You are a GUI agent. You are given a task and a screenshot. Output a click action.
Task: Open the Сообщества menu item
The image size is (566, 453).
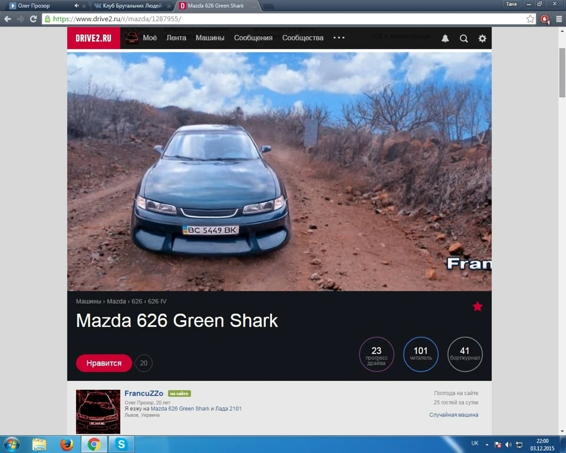coord(302,38)
